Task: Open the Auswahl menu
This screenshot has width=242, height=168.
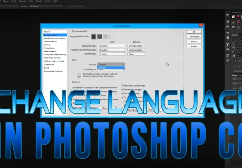Action: point(23,1)
